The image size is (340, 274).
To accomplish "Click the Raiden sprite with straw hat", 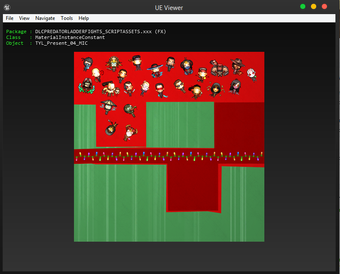I will (x=108, y=107).
